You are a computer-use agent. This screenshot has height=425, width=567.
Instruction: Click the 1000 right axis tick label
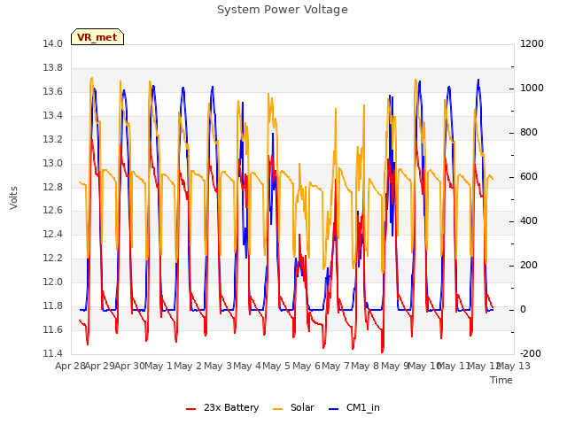[532, 89]
